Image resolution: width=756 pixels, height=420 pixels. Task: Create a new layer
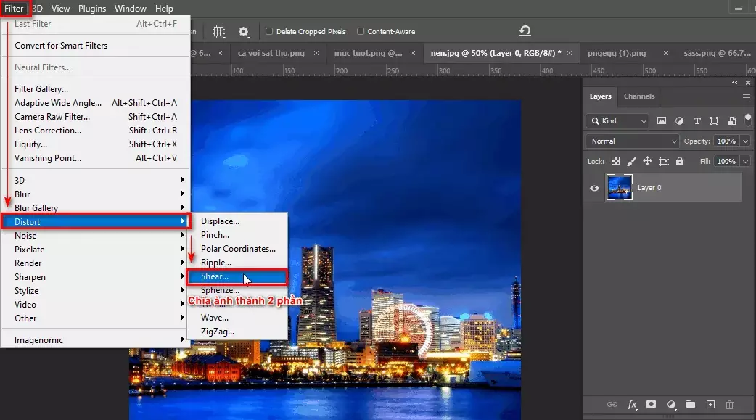point(710,405)
